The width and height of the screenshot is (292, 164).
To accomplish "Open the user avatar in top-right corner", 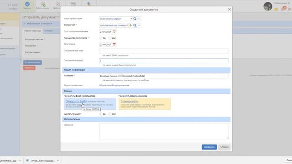I will [268, 6].
